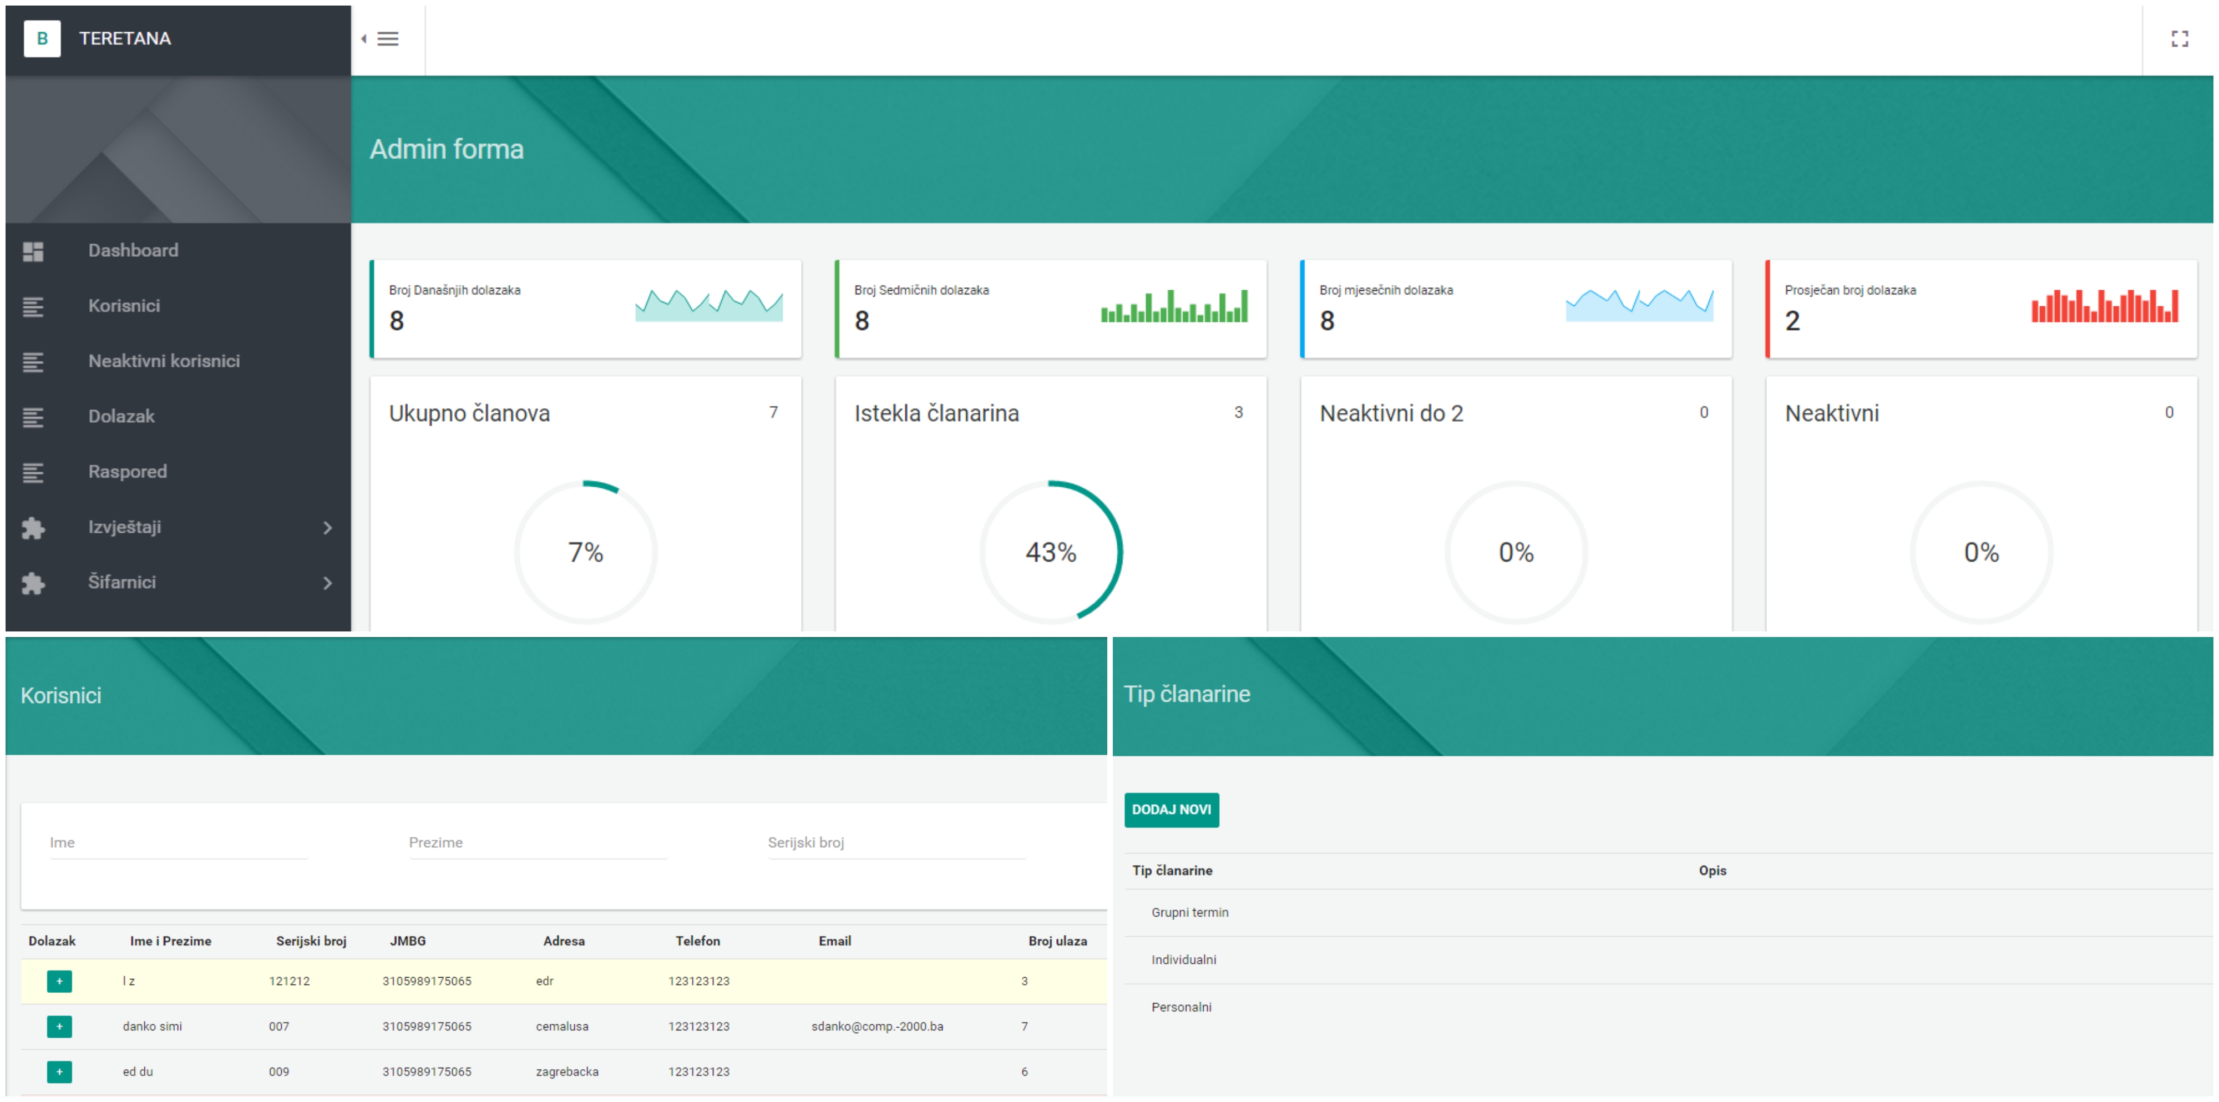2219x1102 pixels.
Task: Add arrival for user I z
Action: point(59,982)
